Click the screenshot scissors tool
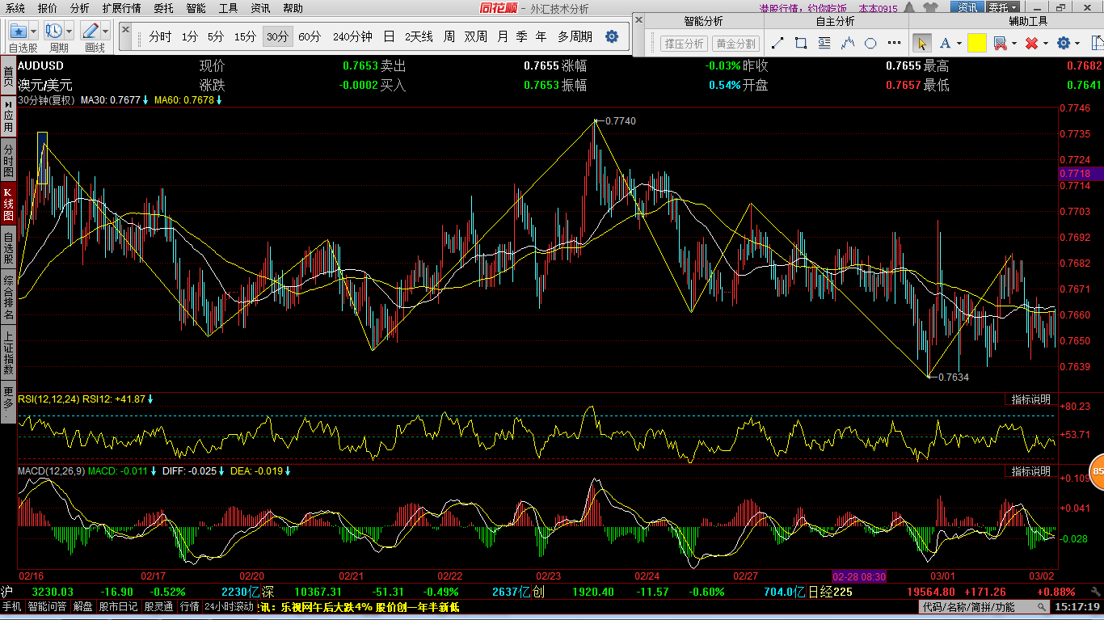Screen dimensions: 1104x620 pos(1000,43)
